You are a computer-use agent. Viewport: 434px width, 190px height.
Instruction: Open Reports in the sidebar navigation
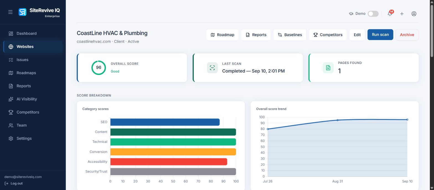tap(33, 86)
